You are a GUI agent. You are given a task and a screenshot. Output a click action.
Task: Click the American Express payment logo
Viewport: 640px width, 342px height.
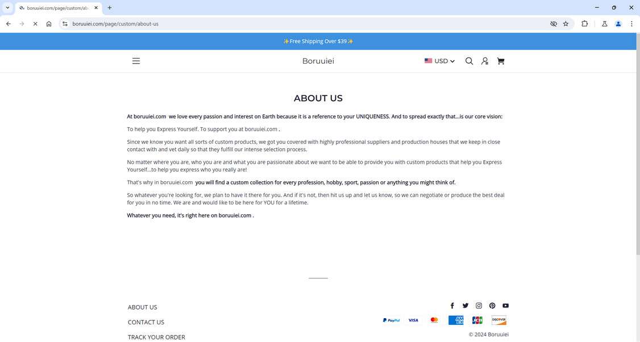click(456, 320)
